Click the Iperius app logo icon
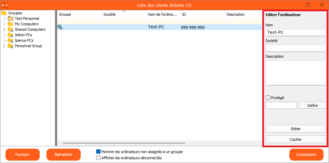The height and width of the screenshot is (163, 329). [4, 5]
